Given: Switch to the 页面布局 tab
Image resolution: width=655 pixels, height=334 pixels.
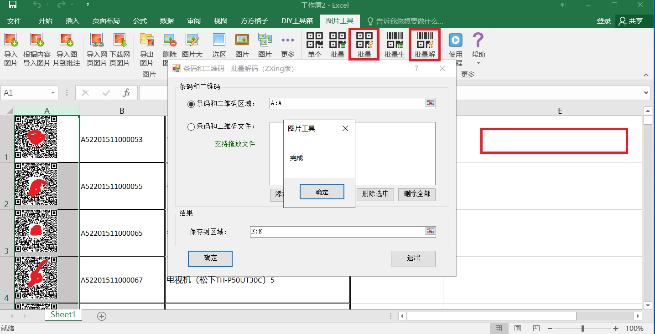Looking at the screenshot, I should [x=106, y=21].
